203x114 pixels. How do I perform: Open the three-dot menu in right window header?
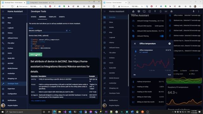[199, 11]
